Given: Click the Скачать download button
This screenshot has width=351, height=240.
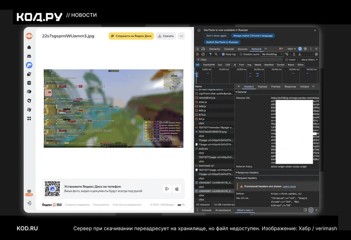Looking at the screenshot, I should [166, 36].
